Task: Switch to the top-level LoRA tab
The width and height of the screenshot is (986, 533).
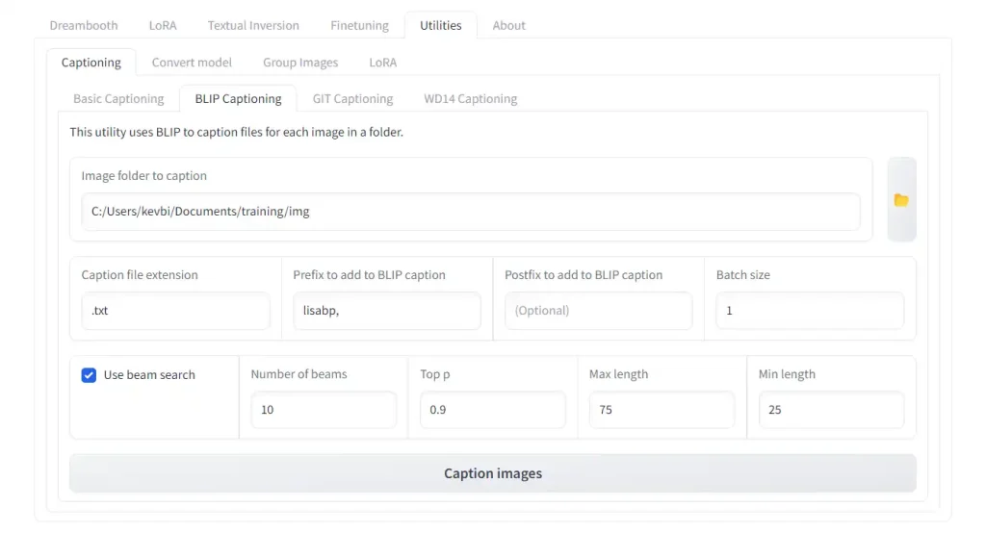Action: (x=163, y=25)
